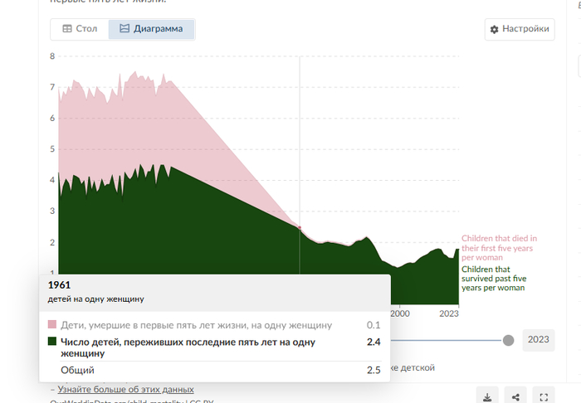This screenshot has width=581, height=403.
Task: Click the 2023 x-axis year label
Action: click(449, 313)
